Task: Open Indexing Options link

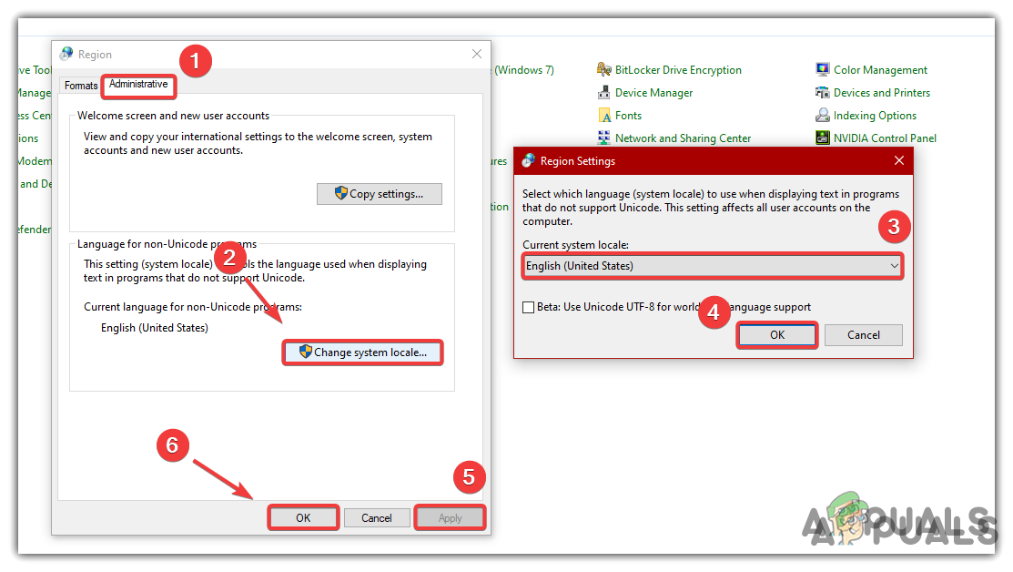Action: pos(875,116)
